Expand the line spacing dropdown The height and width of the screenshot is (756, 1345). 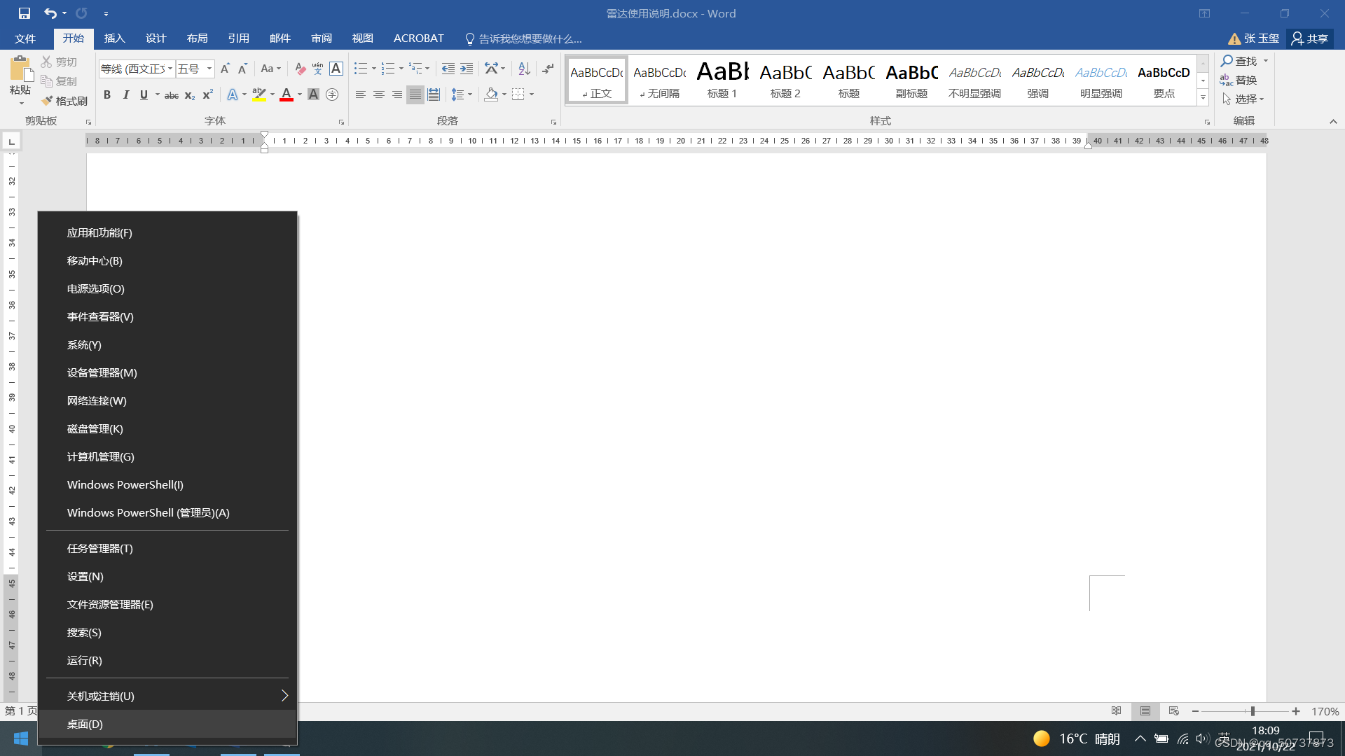(x=470, y=94)
